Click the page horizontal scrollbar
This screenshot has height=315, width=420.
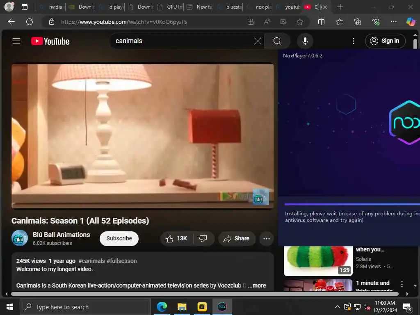tap(205, 294)
